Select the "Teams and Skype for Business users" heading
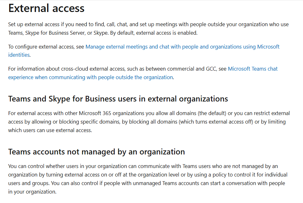Image resolution: width=303 pixels, height=203 pixels. 118,99
